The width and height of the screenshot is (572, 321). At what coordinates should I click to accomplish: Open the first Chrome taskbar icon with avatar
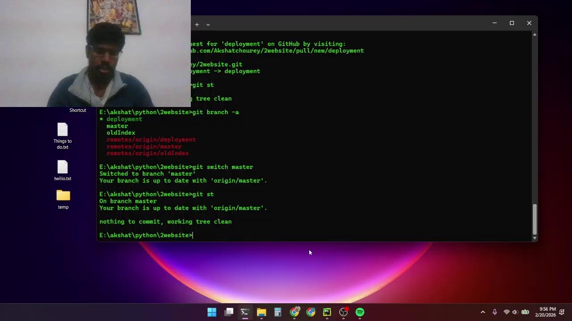point(294,312)
